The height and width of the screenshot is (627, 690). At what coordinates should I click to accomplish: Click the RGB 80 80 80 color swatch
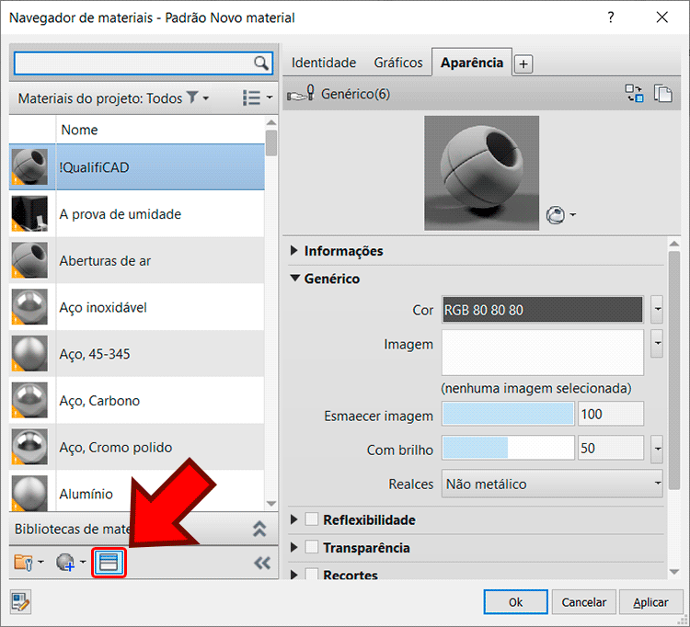click(x=542, y=310)
